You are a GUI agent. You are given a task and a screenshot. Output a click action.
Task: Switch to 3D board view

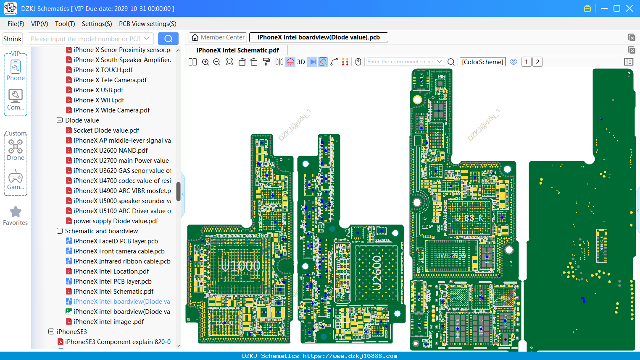[x=301, y=62]
